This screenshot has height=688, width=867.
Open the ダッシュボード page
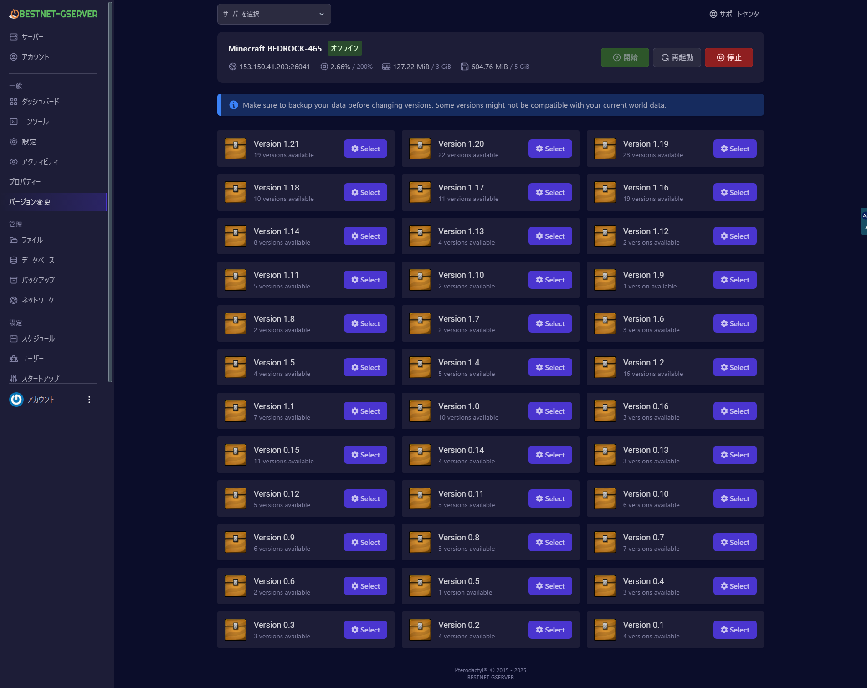(x=53, y=102)
